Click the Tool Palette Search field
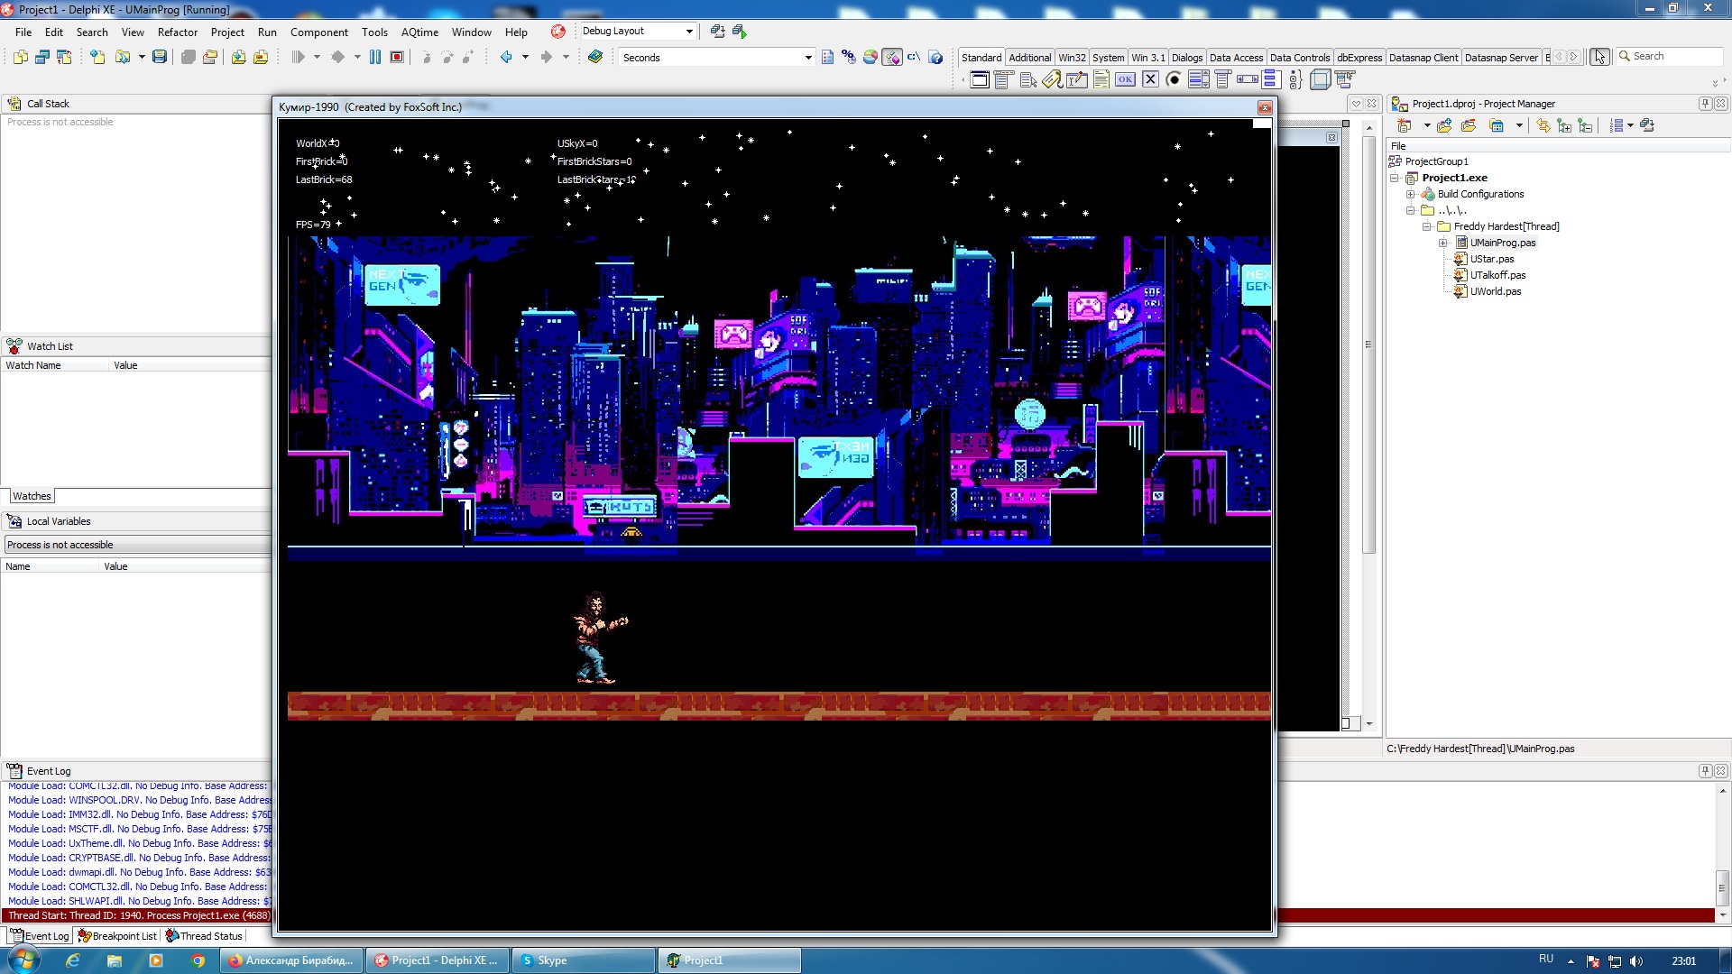Viewport: 1732px width, 974px height. [1670, 56]
